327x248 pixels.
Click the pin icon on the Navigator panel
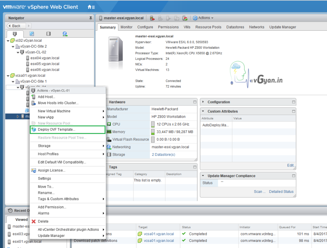tap(90, 18)
